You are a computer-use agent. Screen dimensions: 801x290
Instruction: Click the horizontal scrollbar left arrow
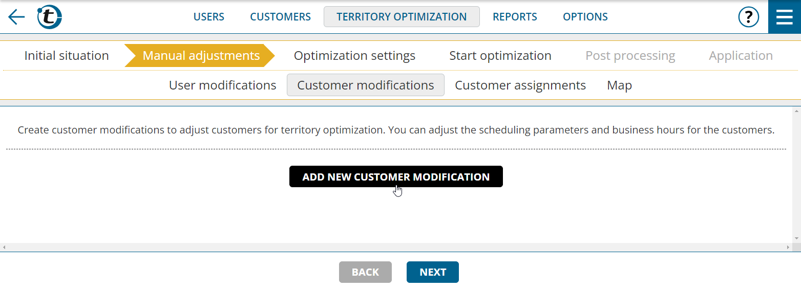(4, 247)
